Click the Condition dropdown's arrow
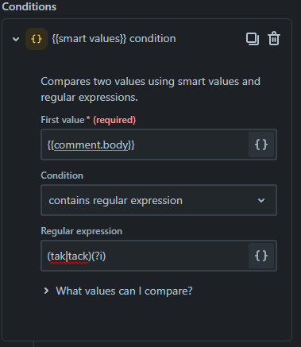This screenshot has height=347, width=301. (x=261, y=200)
